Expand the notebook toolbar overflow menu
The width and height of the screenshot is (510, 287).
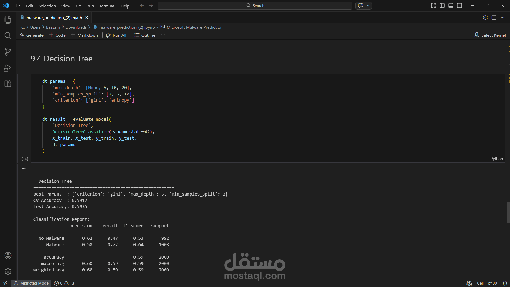click(163, 35)
